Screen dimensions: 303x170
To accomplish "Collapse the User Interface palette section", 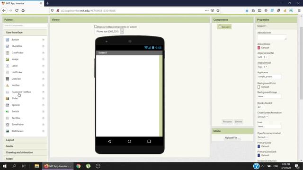I will tap(25, 33).
